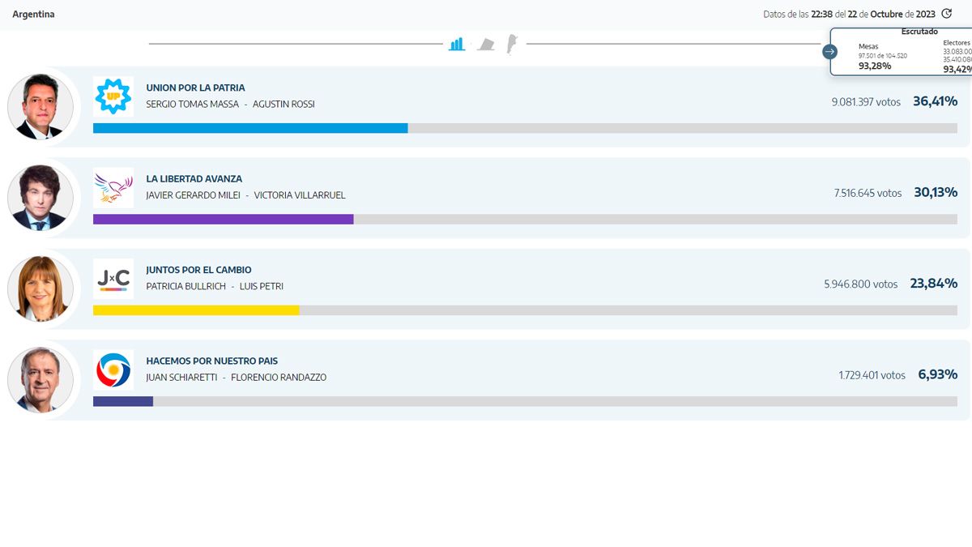Click the yellow Bullrich vote progress bar
The width and height of the screenshot is (972, 547).
pyautogui.click(x=196, y=310)
